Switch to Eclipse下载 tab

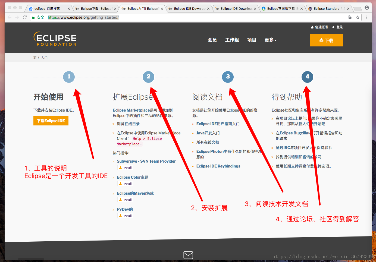click(96, 9)
